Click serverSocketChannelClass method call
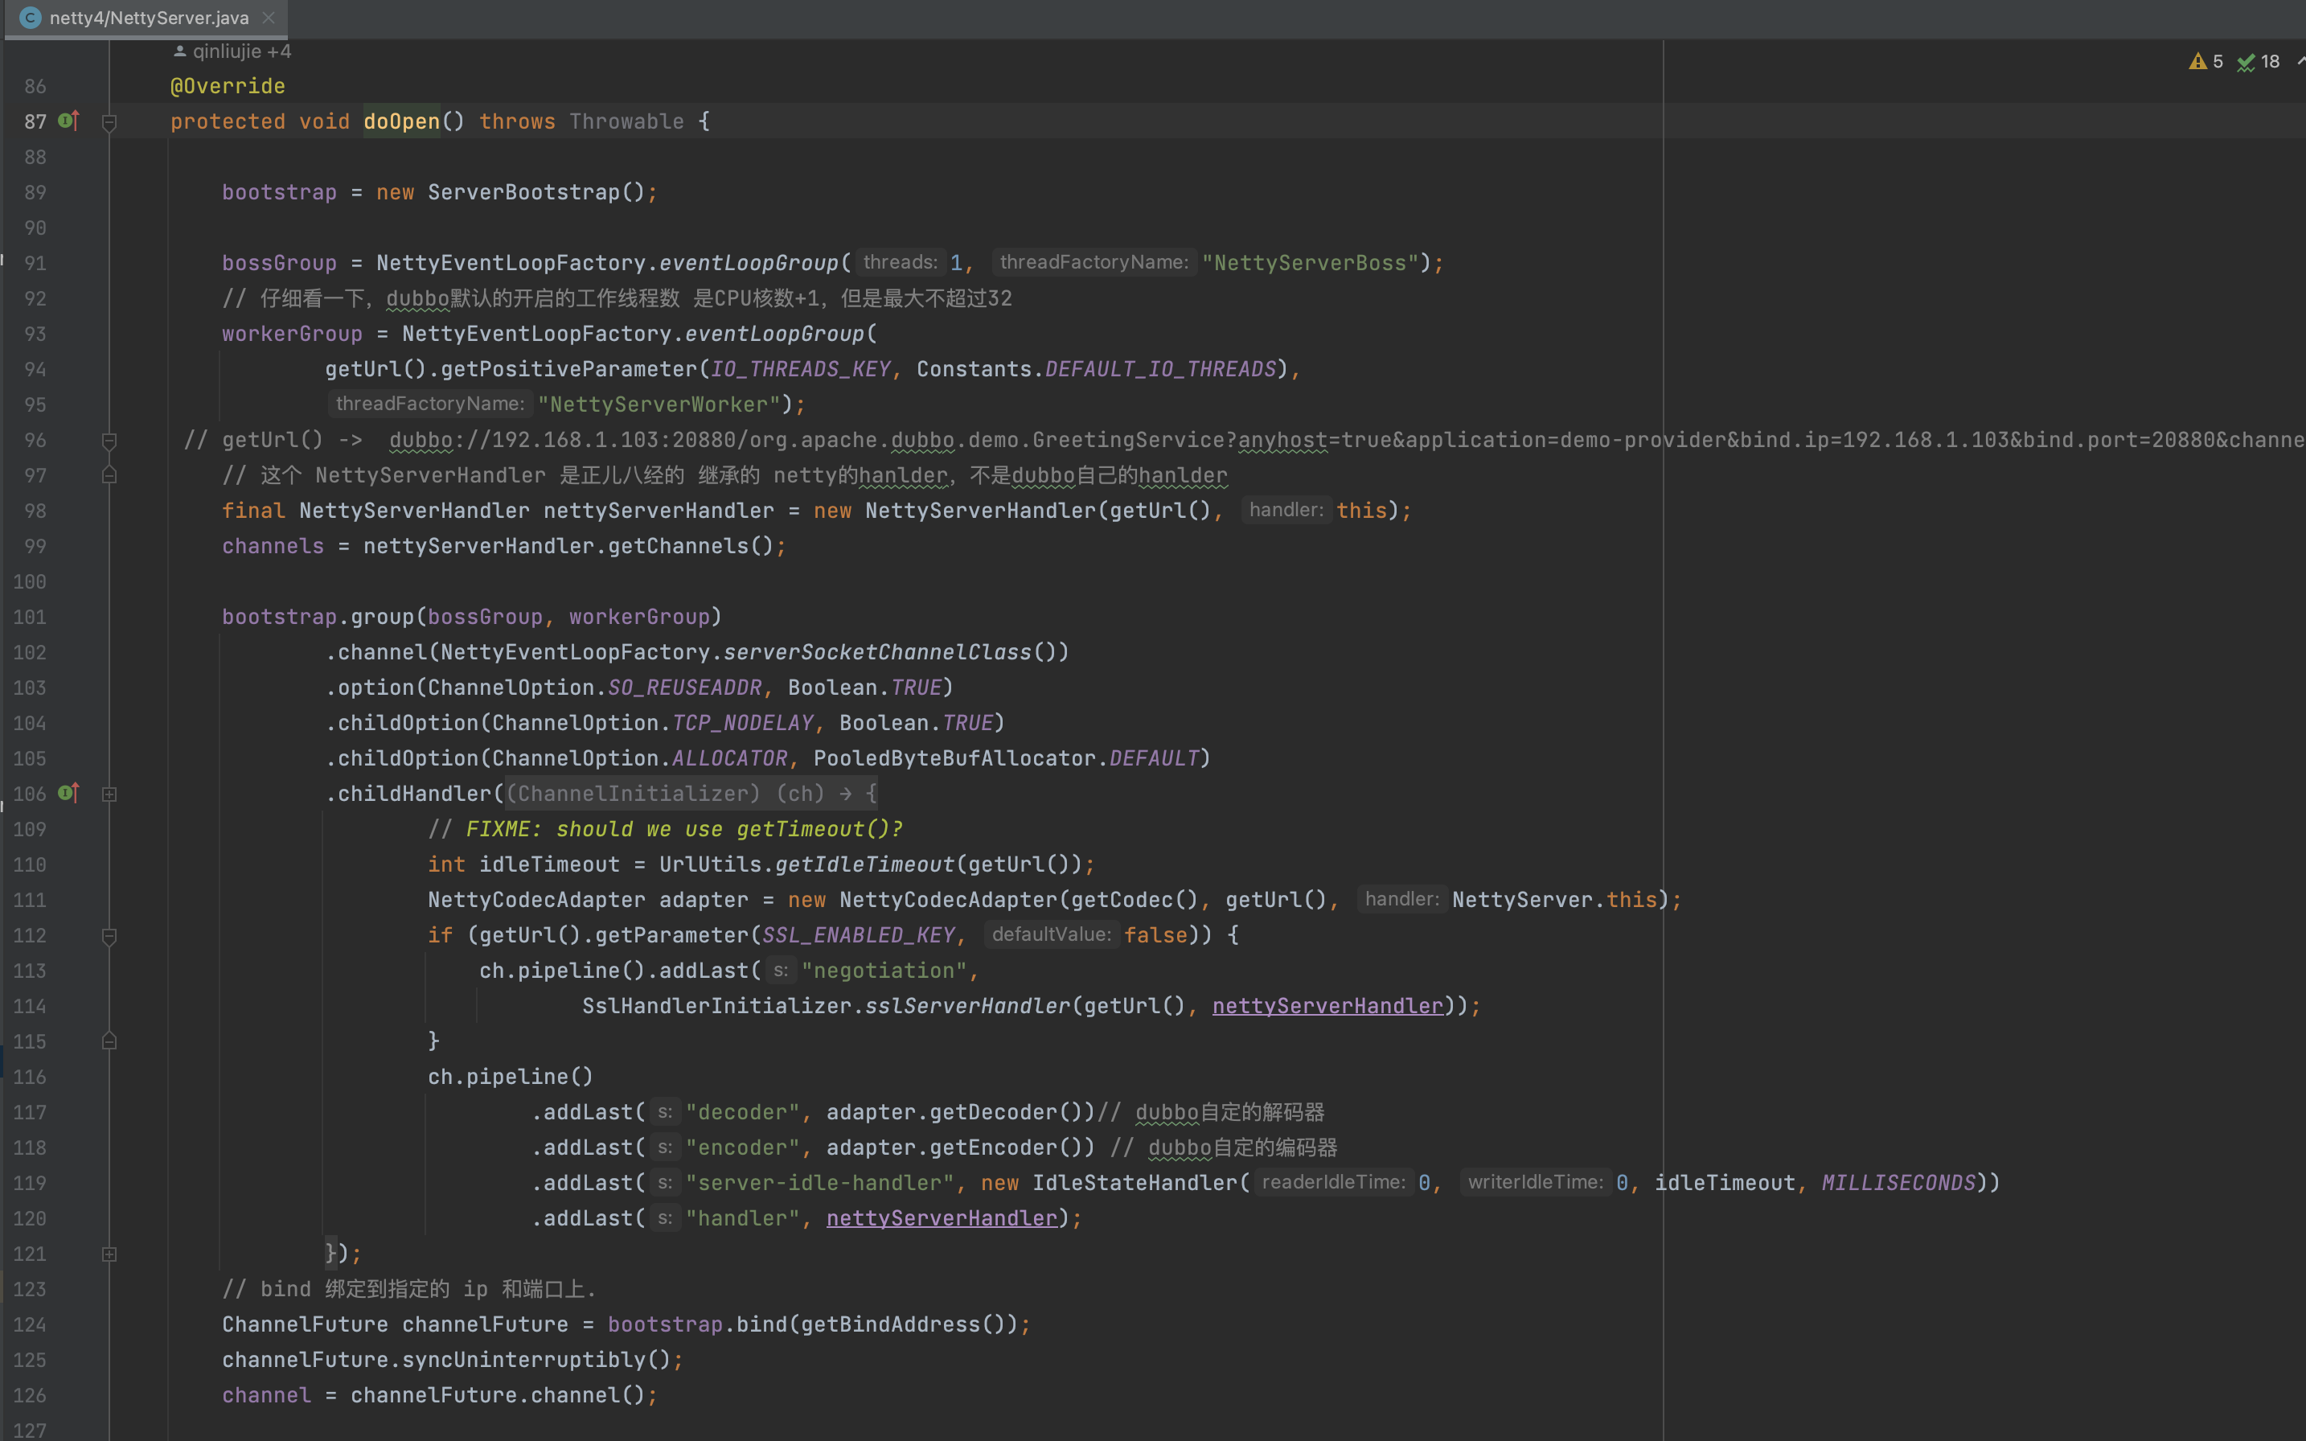 click(x=877, y=652)
